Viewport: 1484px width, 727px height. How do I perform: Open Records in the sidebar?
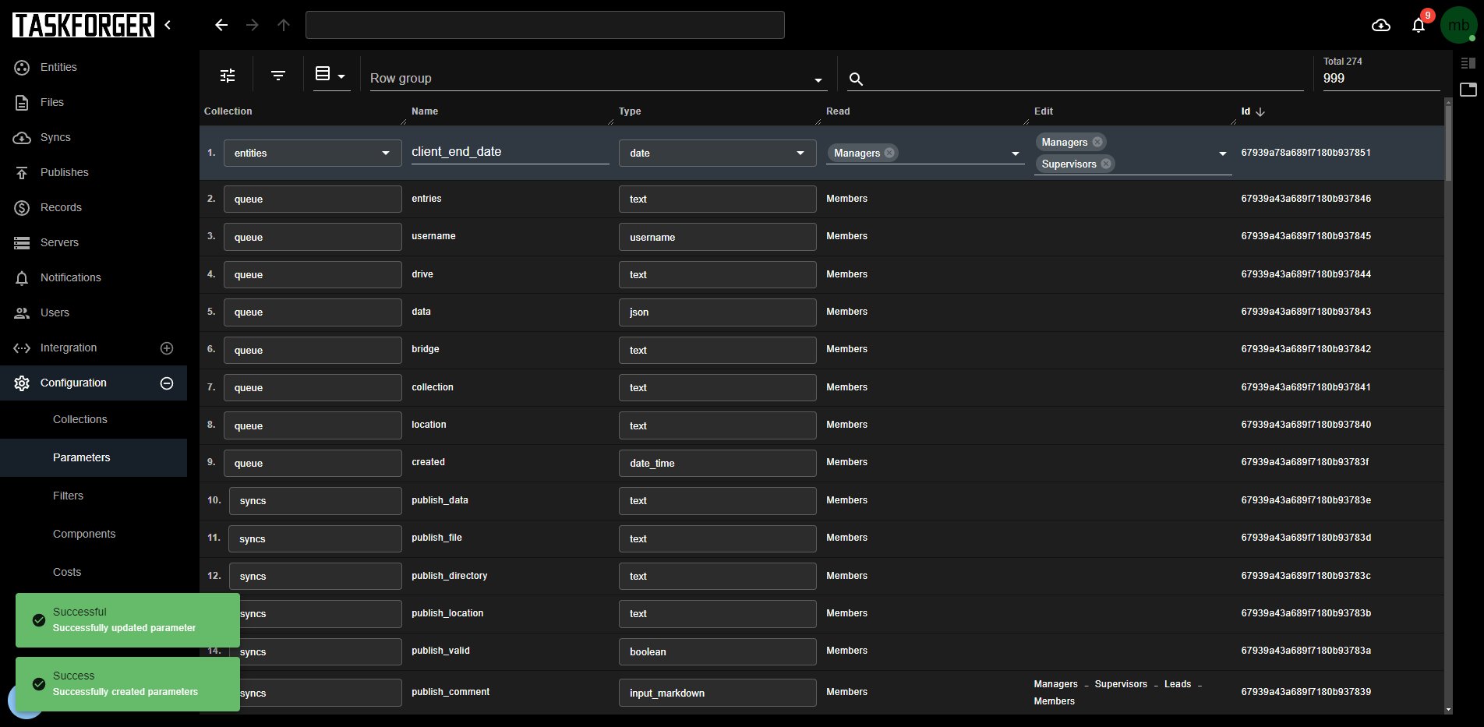(94, 207)
